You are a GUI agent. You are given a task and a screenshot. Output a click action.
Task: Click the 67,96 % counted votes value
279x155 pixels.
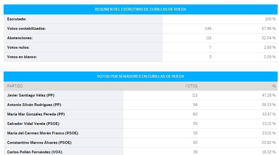point(269,28)
